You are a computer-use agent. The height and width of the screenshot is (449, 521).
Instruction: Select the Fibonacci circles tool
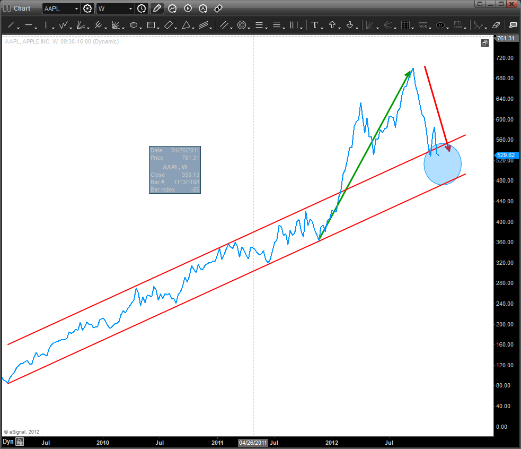(242, 25)
